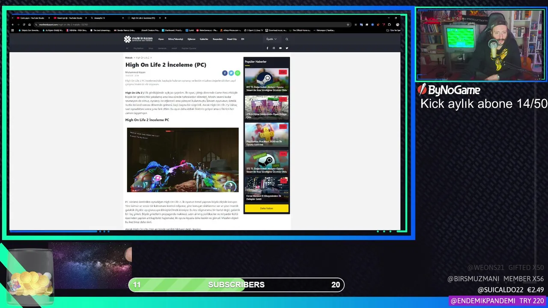548x308 pixels.
Task: Open a new browser tab with plus icon
Action: [x=165, y=18]
